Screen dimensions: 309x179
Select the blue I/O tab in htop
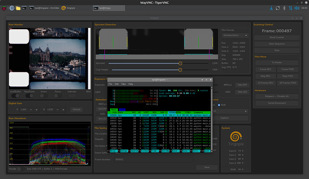coord(122,110)
